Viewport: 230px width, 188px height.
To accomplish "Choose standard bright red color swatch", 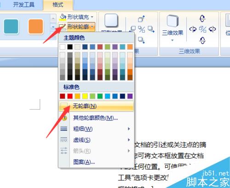I will point(70,96).
